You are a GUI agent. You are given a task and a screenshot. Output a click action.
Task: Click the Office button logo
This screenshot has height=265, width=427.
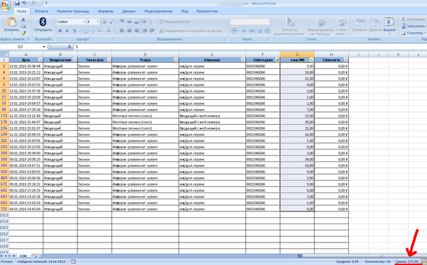click(7, 5)
